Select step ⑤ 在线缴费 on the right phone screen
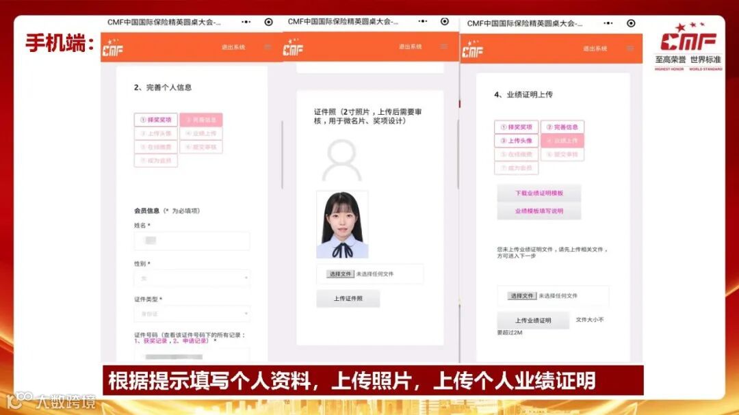739x415 pixels. click(517, 154)
